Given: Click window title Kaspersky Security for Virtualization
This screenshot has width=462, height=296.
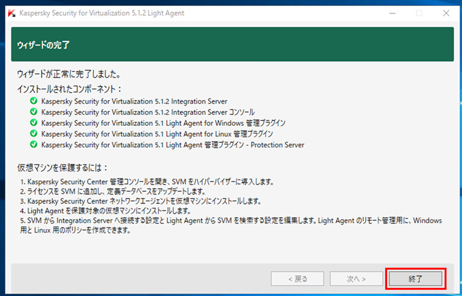Looking at the screenshot, I should [x=102, y=13].
